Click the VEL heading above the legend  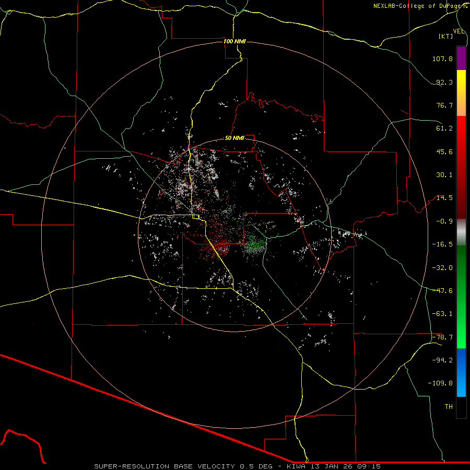pos(459,31)
